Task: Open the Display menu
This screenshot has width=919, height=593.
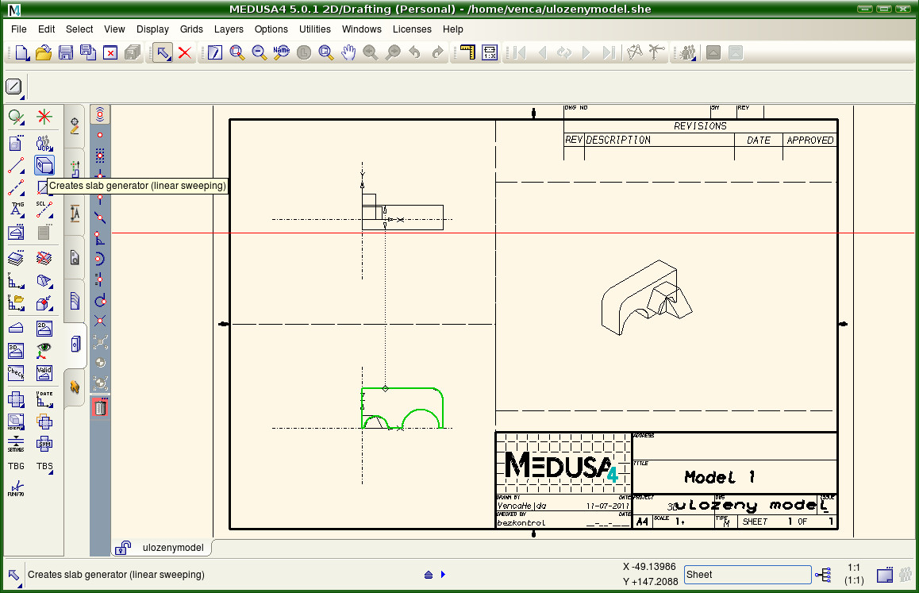Action: point(152,29)
